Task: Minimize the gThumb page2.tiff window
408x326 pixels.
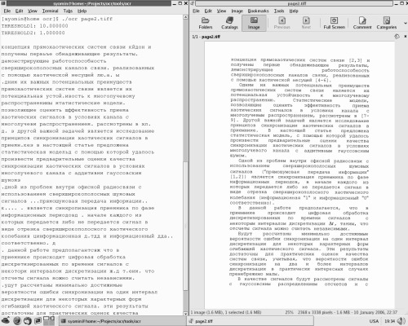Action: pyautogui.click(x=397, y=3)
